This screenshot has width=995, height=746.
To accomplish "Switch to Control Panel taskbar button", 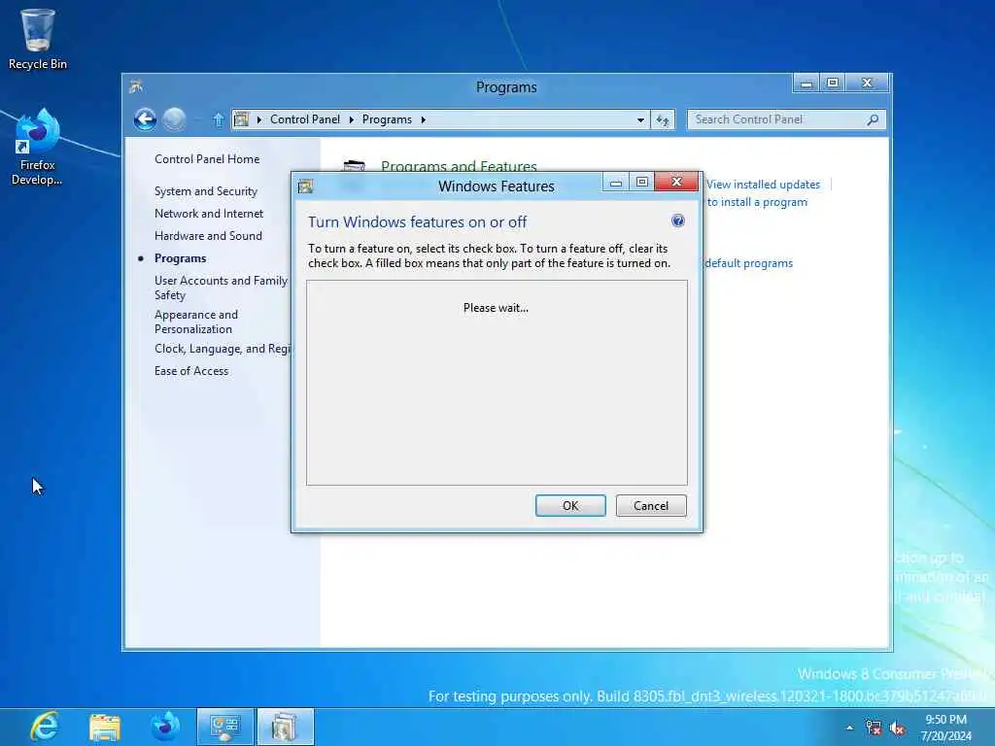I will [x=224, y=727].
